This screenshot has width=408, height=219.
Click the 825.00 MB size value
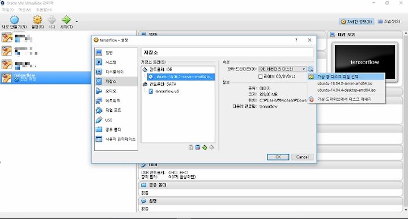tap(269, 94)
